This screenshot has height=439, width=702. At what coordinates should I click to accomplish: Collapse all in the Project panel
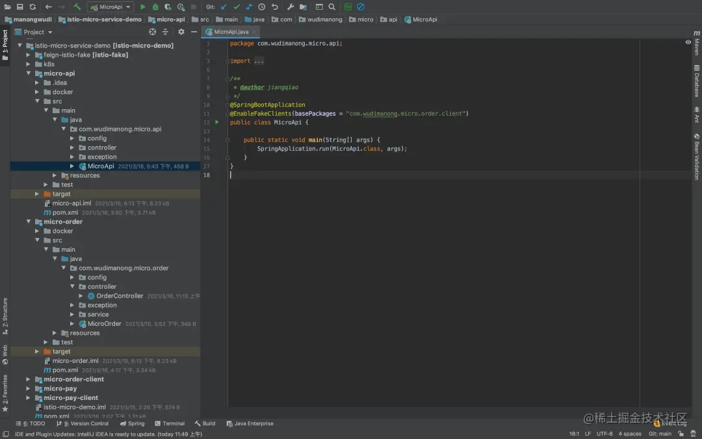tap(165, 32)
